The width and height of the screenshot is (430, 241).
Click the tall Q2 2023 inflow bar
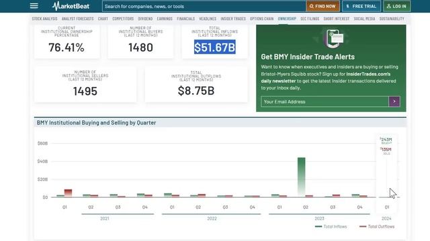[x=302, y=177]
